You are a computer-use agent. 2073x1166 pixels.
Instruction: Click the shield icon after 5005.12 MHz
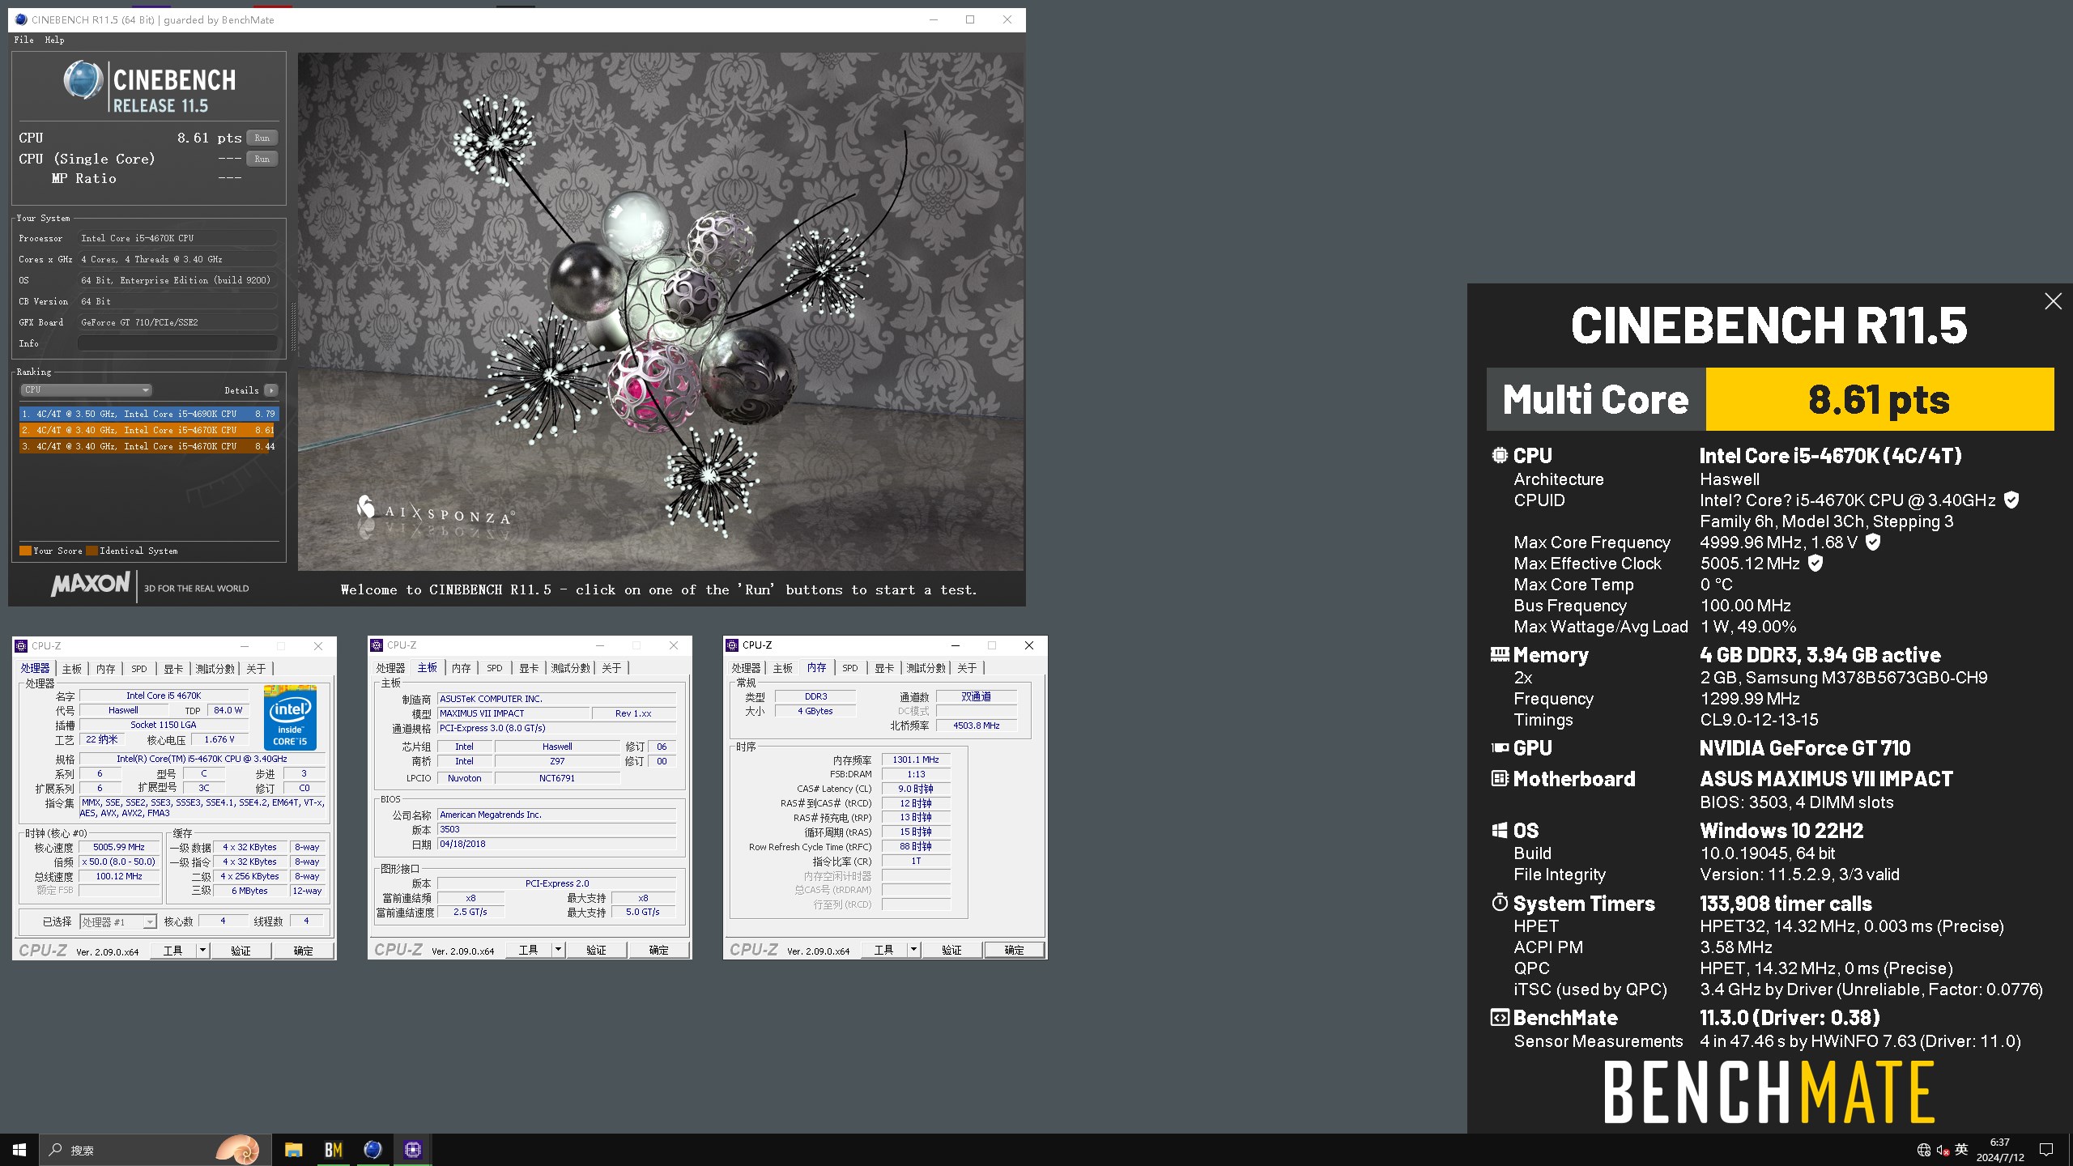pyautogui.click(x=1815, y=563)
